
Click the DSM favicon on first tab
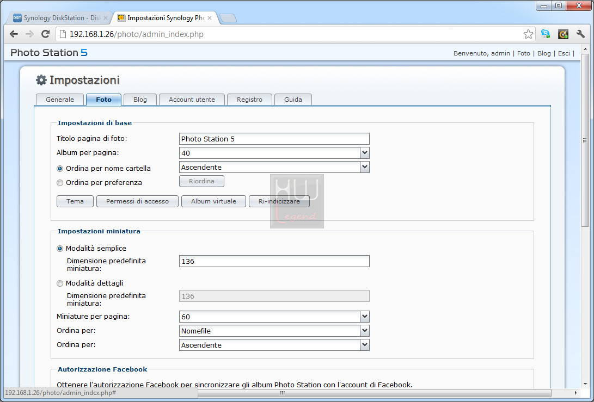[17, 18]
